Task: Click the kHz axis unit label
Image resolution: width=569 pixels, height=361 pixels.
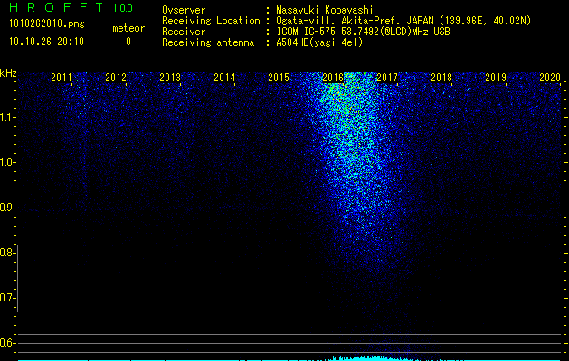Action: [8, 73]
